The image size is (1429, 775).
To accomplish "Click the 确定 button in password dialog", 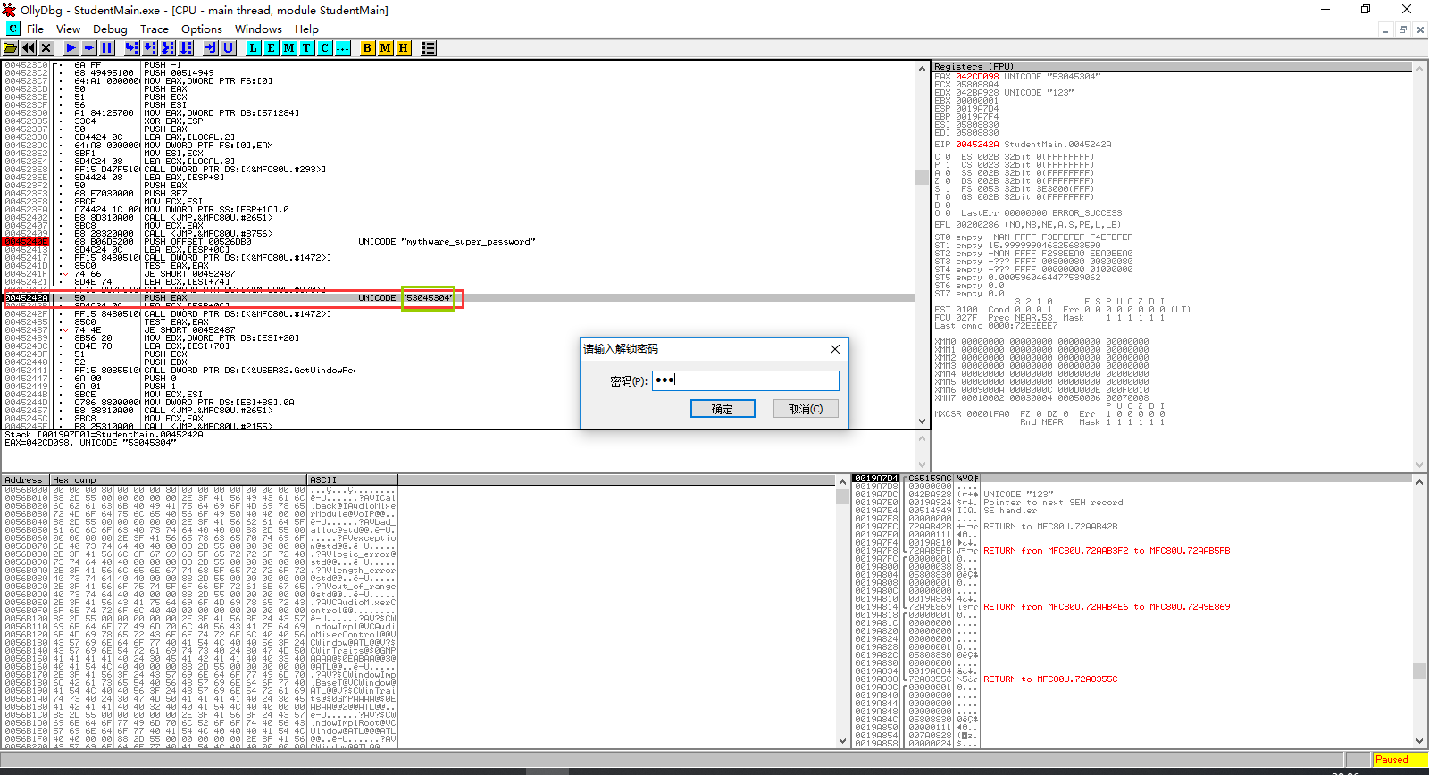I will (723, 409).
